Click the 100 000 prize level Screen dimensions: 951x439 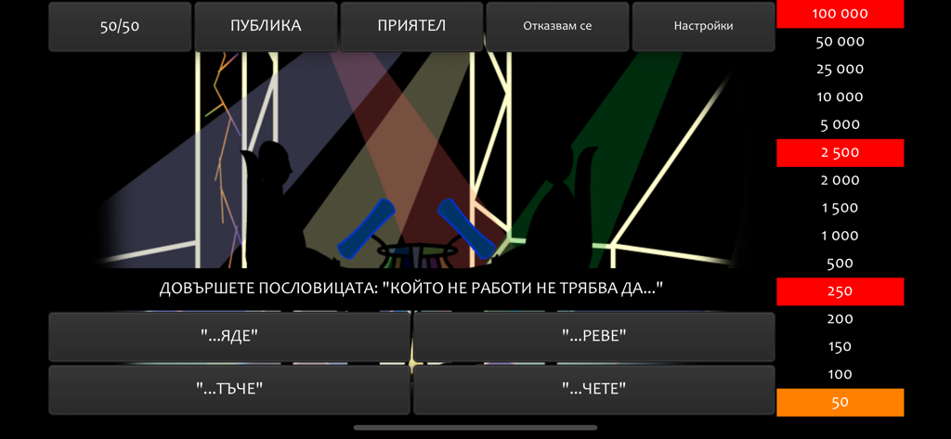(840, 14)
